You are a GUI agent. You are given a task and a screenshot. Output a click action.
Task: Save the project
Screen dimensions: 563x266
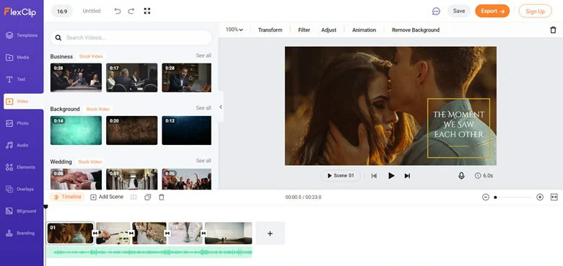click(x=459, y=11)
